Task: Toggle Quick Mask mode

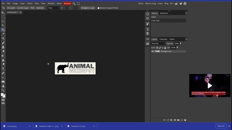Action: pyautogui.click(x=3, y=100)
